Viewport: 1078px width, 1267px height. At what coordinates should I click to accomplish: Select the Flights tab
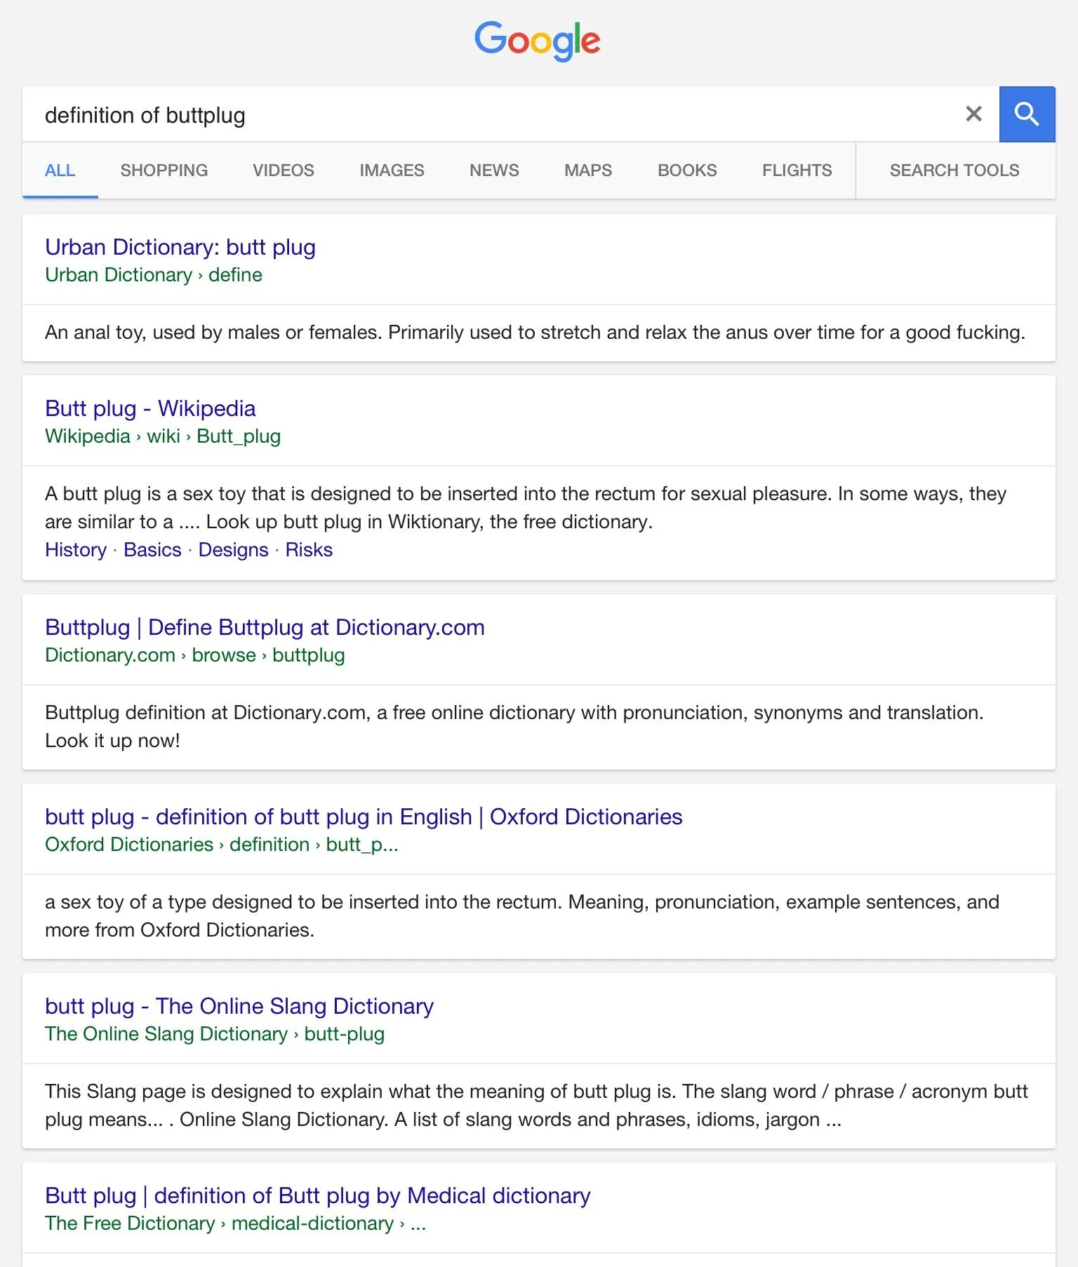pyautogui.click(x=797, y=170)
